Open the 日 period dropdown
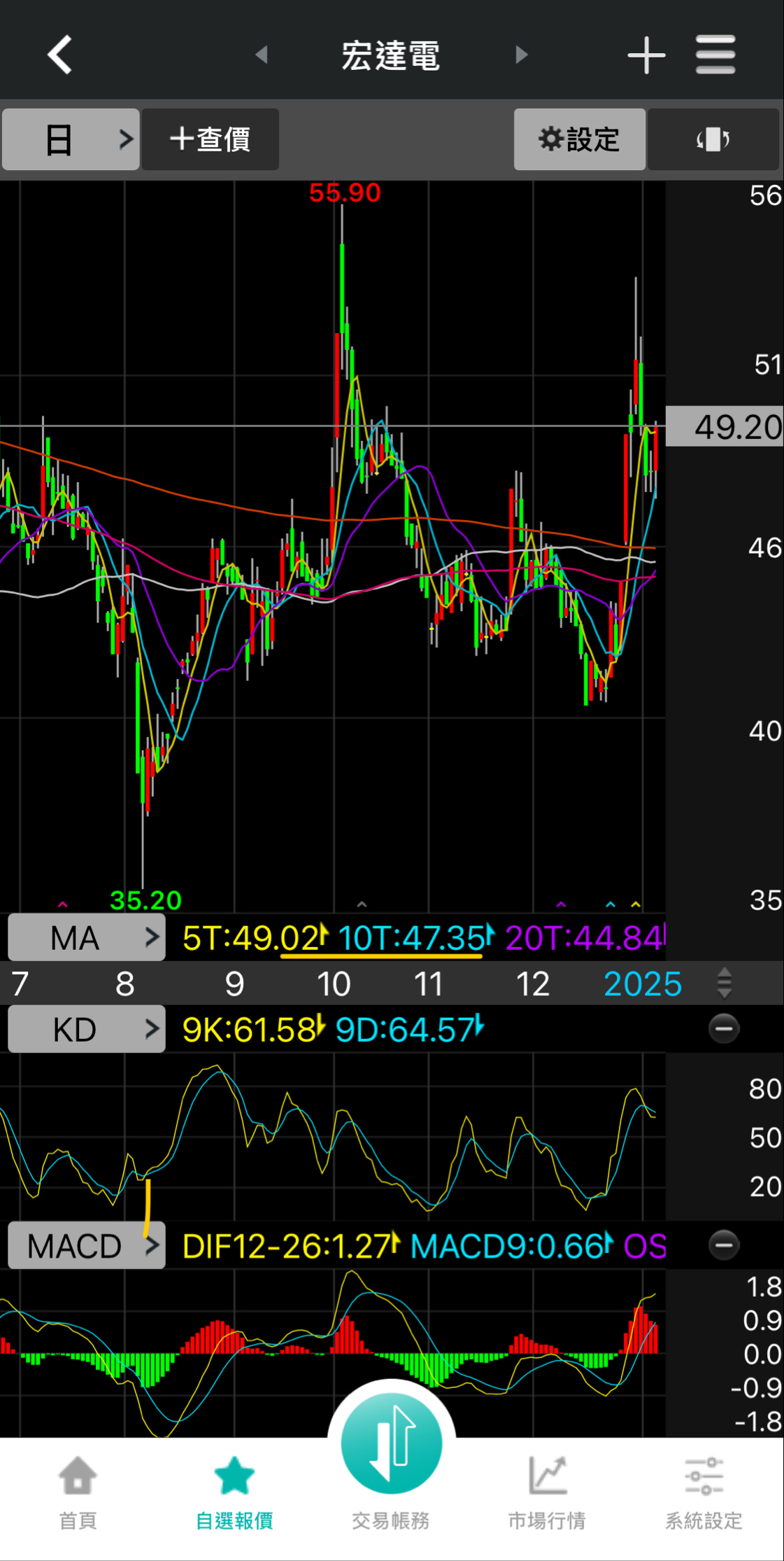Viewport: 784px width, 1561px height. [71, 139]
